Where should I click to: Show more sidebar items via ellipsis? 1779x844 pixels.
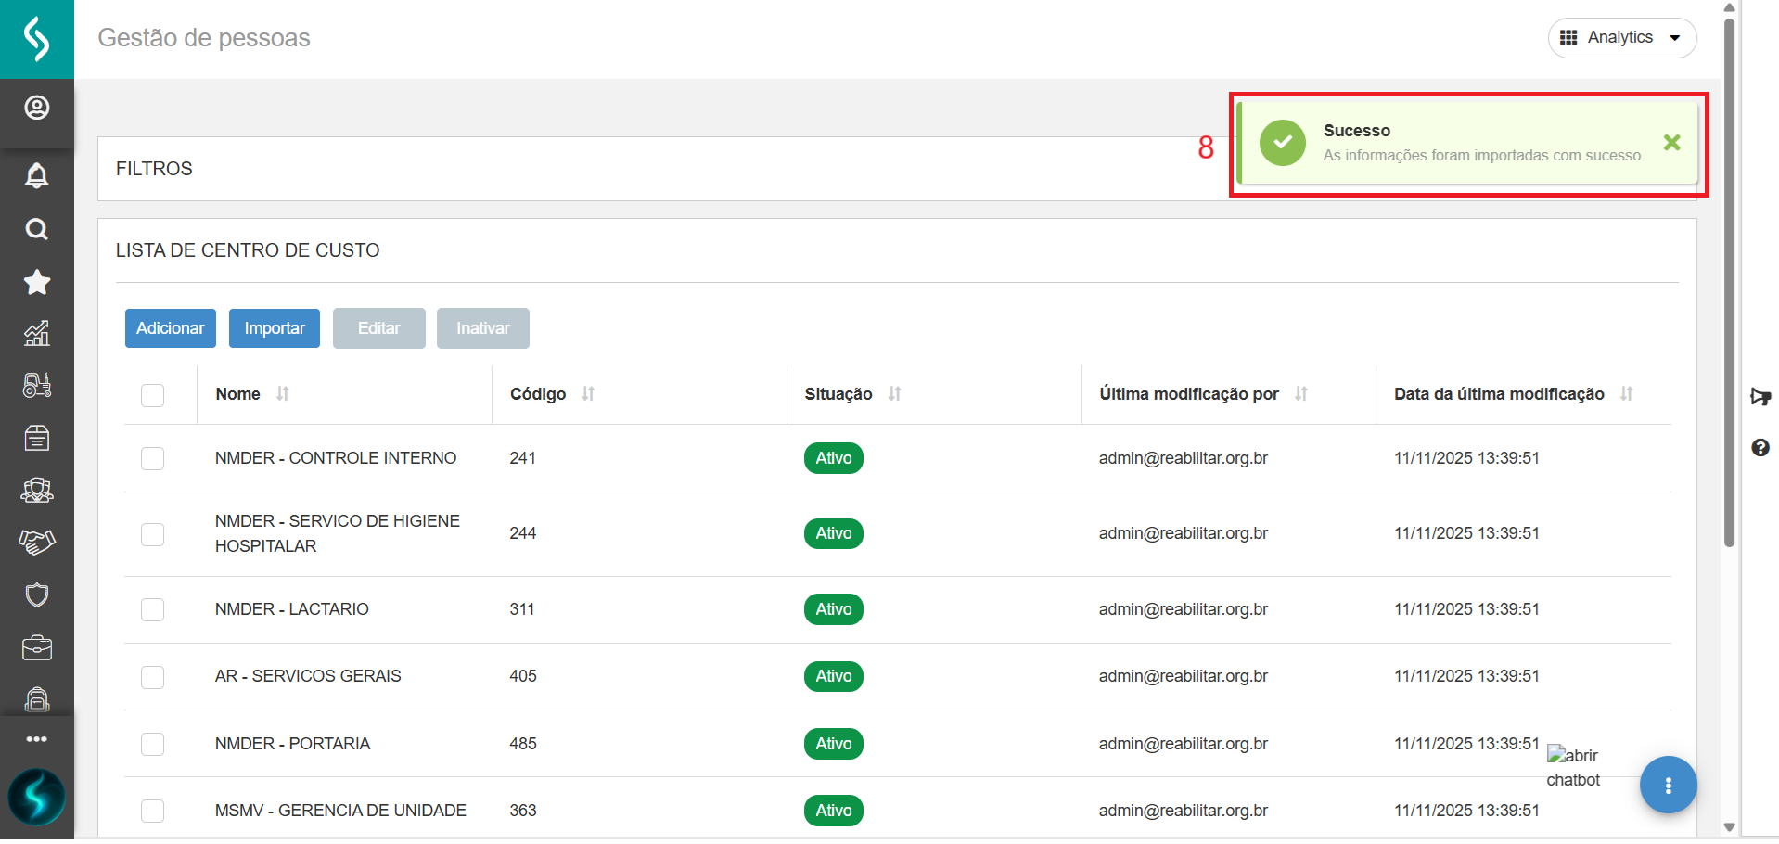(x=37, y=739)
